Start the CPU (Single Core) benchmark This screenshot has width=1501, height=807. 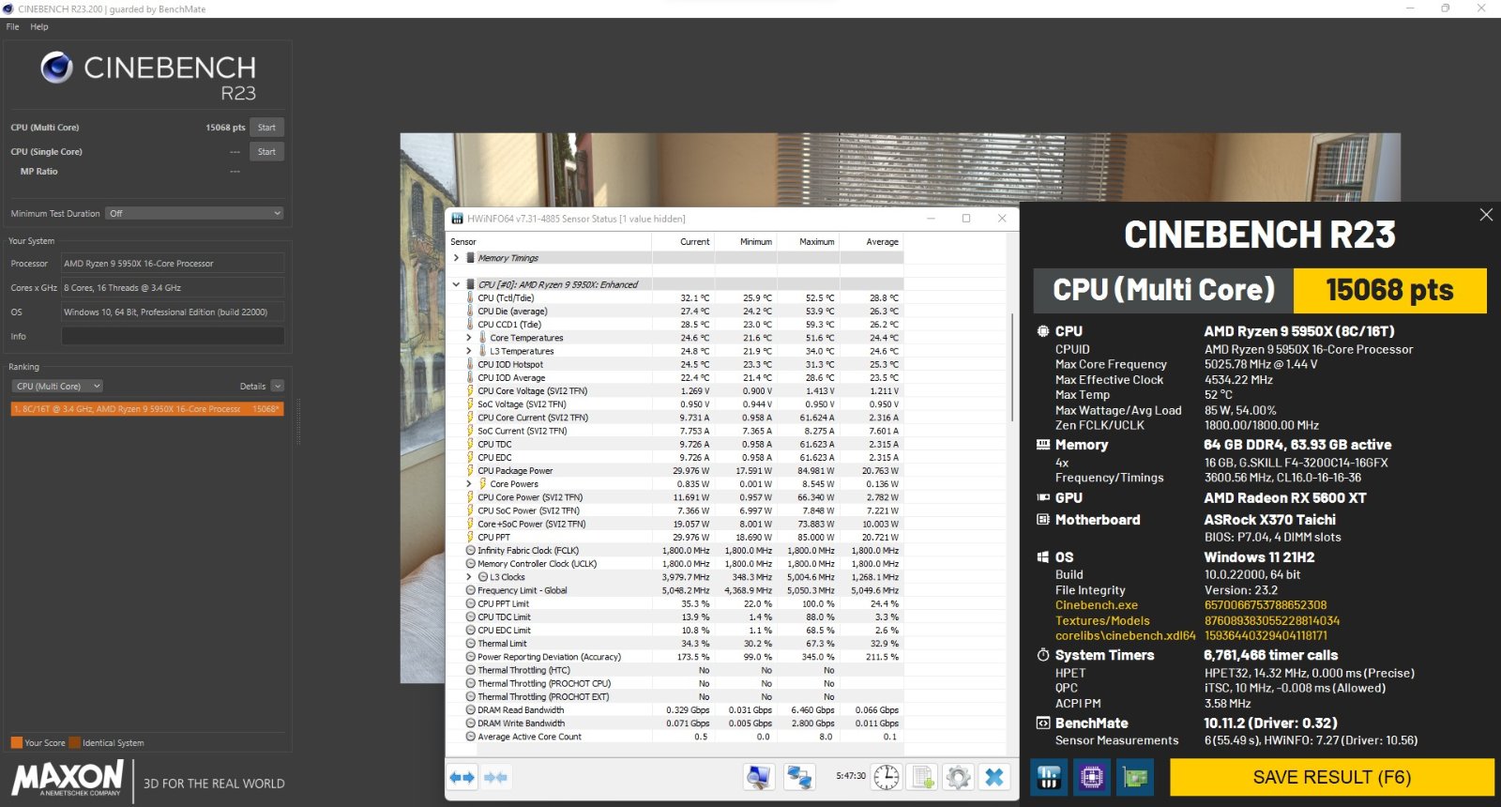(x=267, y=151)
